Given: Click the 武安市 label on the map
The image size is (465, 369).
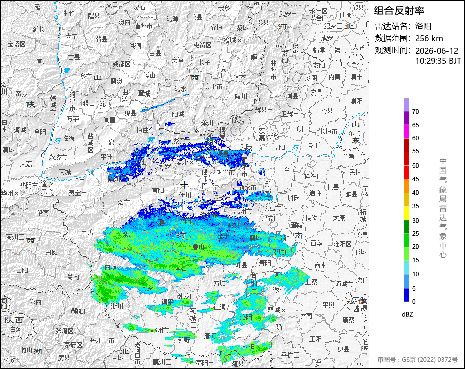Looking at the screenshot, I should 288,14.
